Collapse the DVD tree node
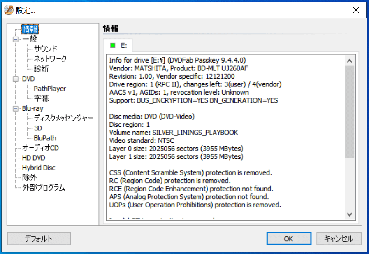Screen dimensions: 369x254 16,79
